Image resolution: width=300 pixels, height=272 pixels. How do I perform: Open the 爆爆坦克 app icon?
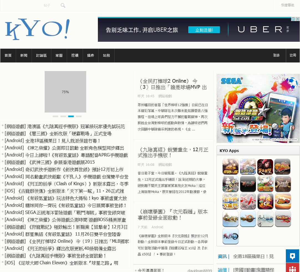265,184
